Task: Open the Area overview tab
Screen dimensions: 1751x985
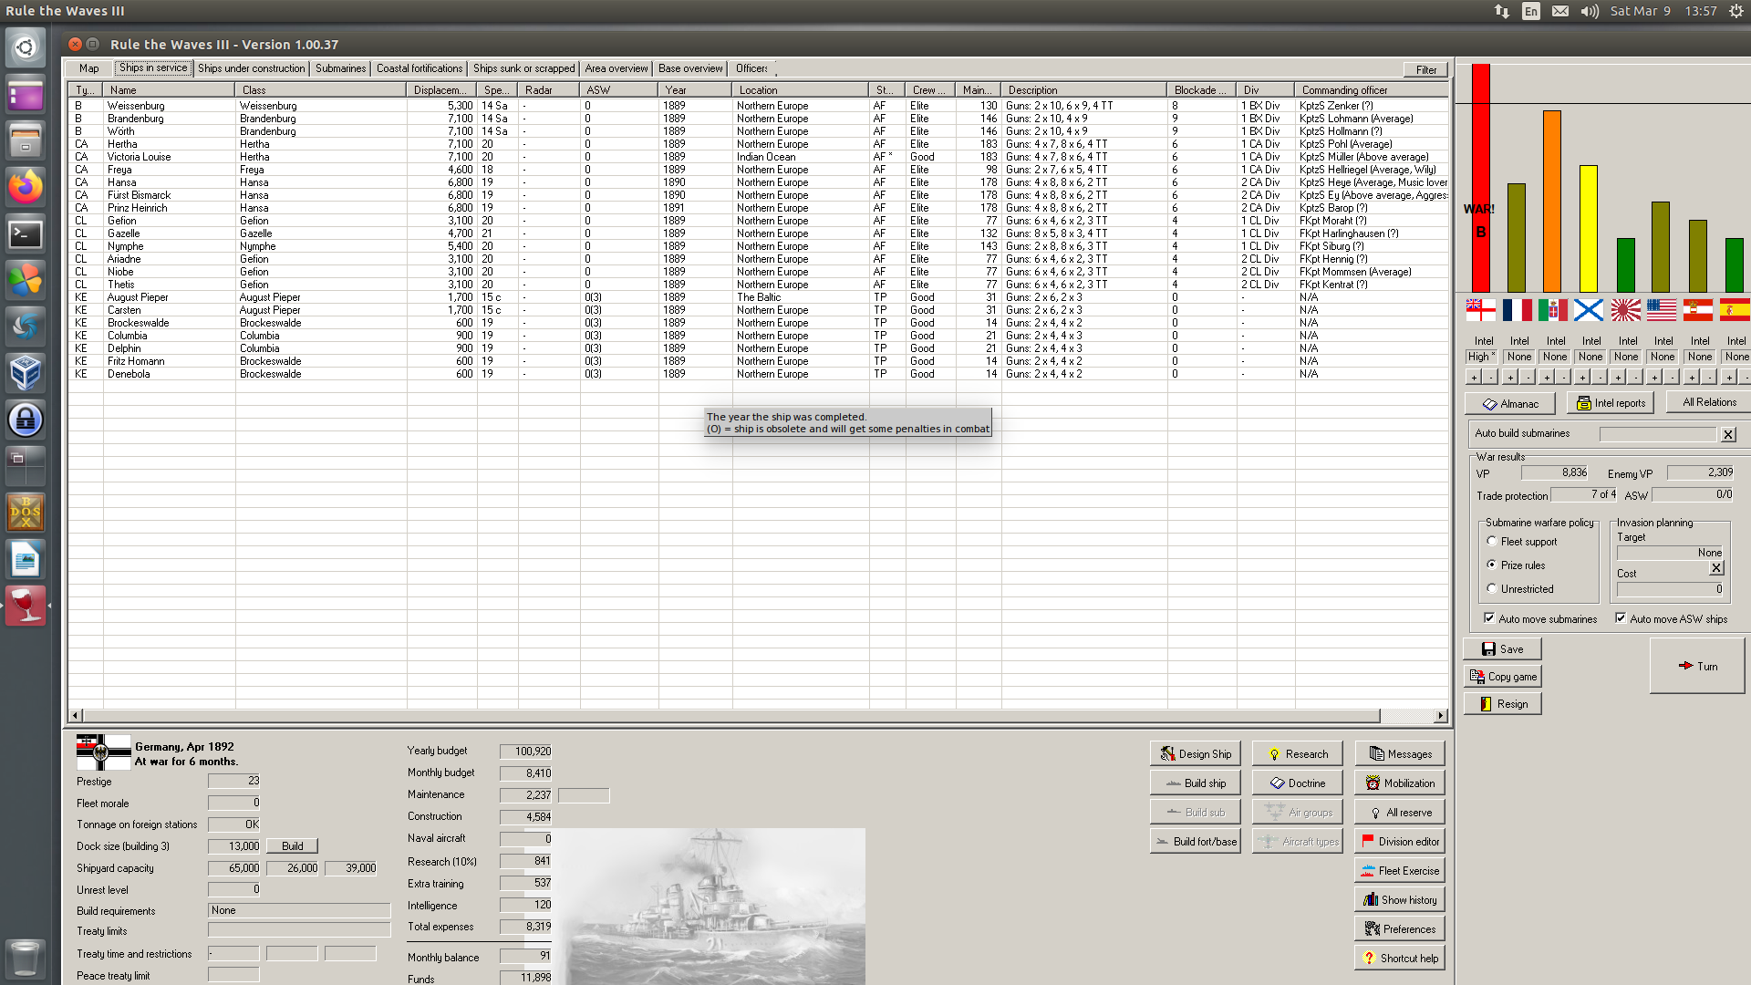Action: tap(616, 68)
